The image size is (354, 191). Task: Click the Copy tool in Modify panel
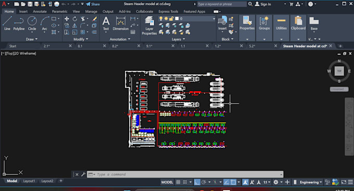pyautogui.click(x=67, y=26)
